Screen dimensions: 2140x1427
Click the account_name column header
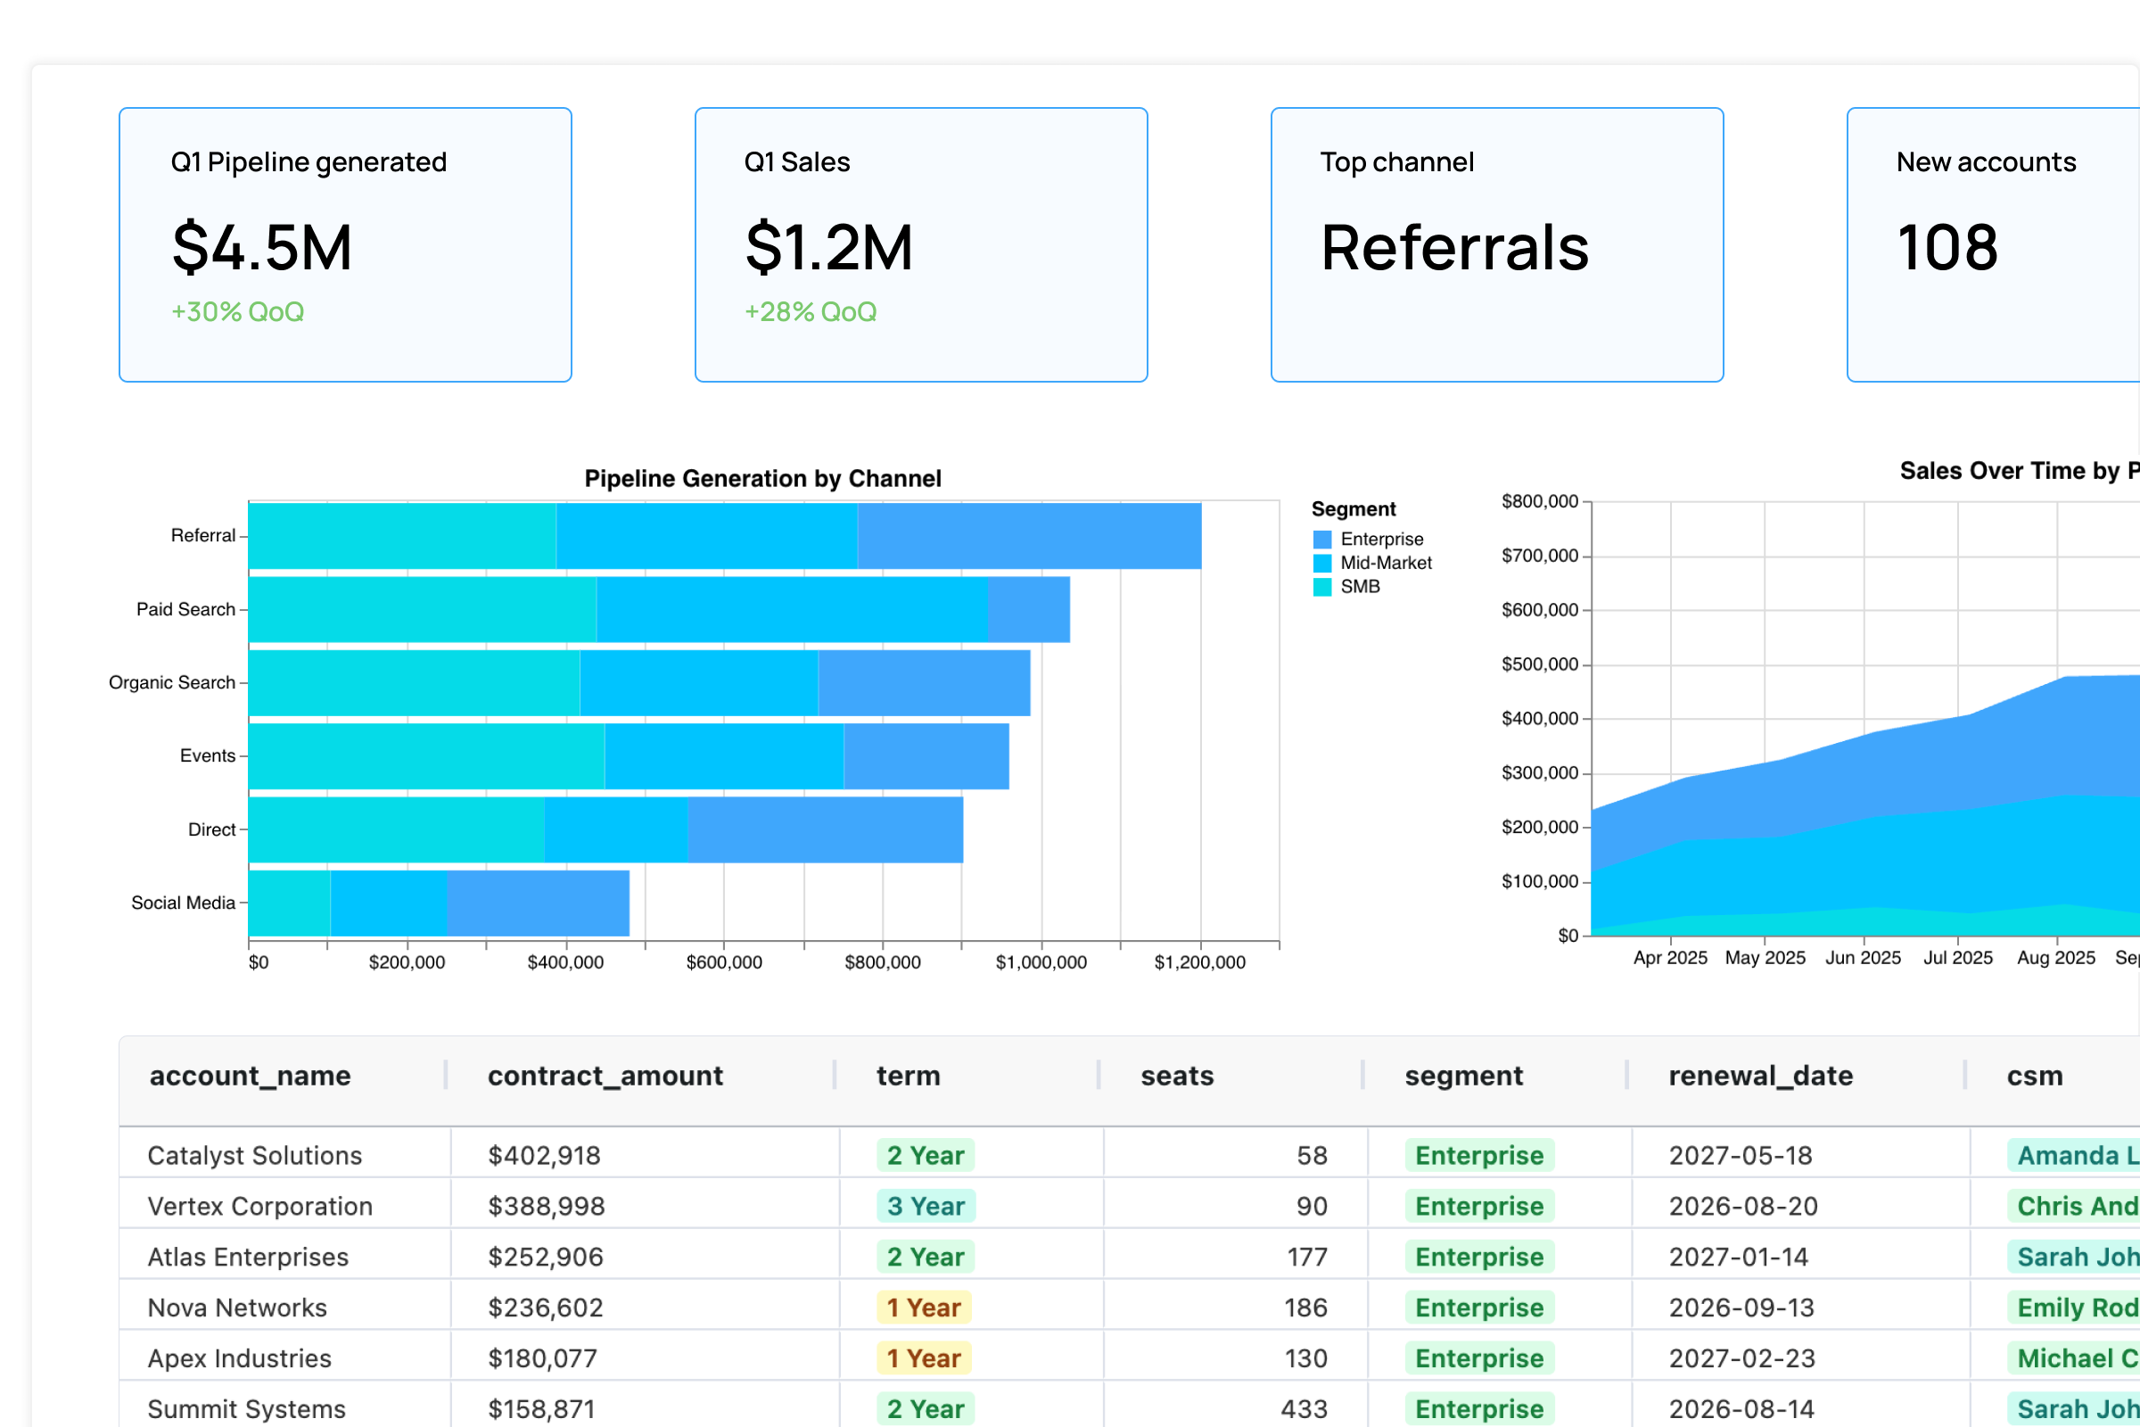251,1075
